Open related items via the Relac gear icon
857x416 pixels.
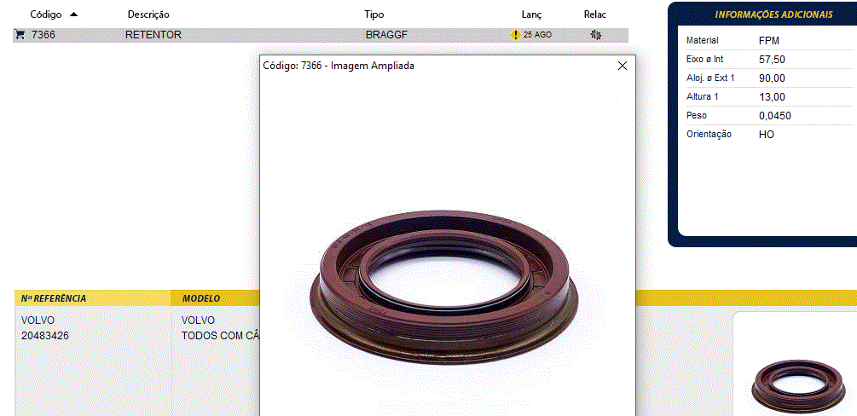click(596, 35)
